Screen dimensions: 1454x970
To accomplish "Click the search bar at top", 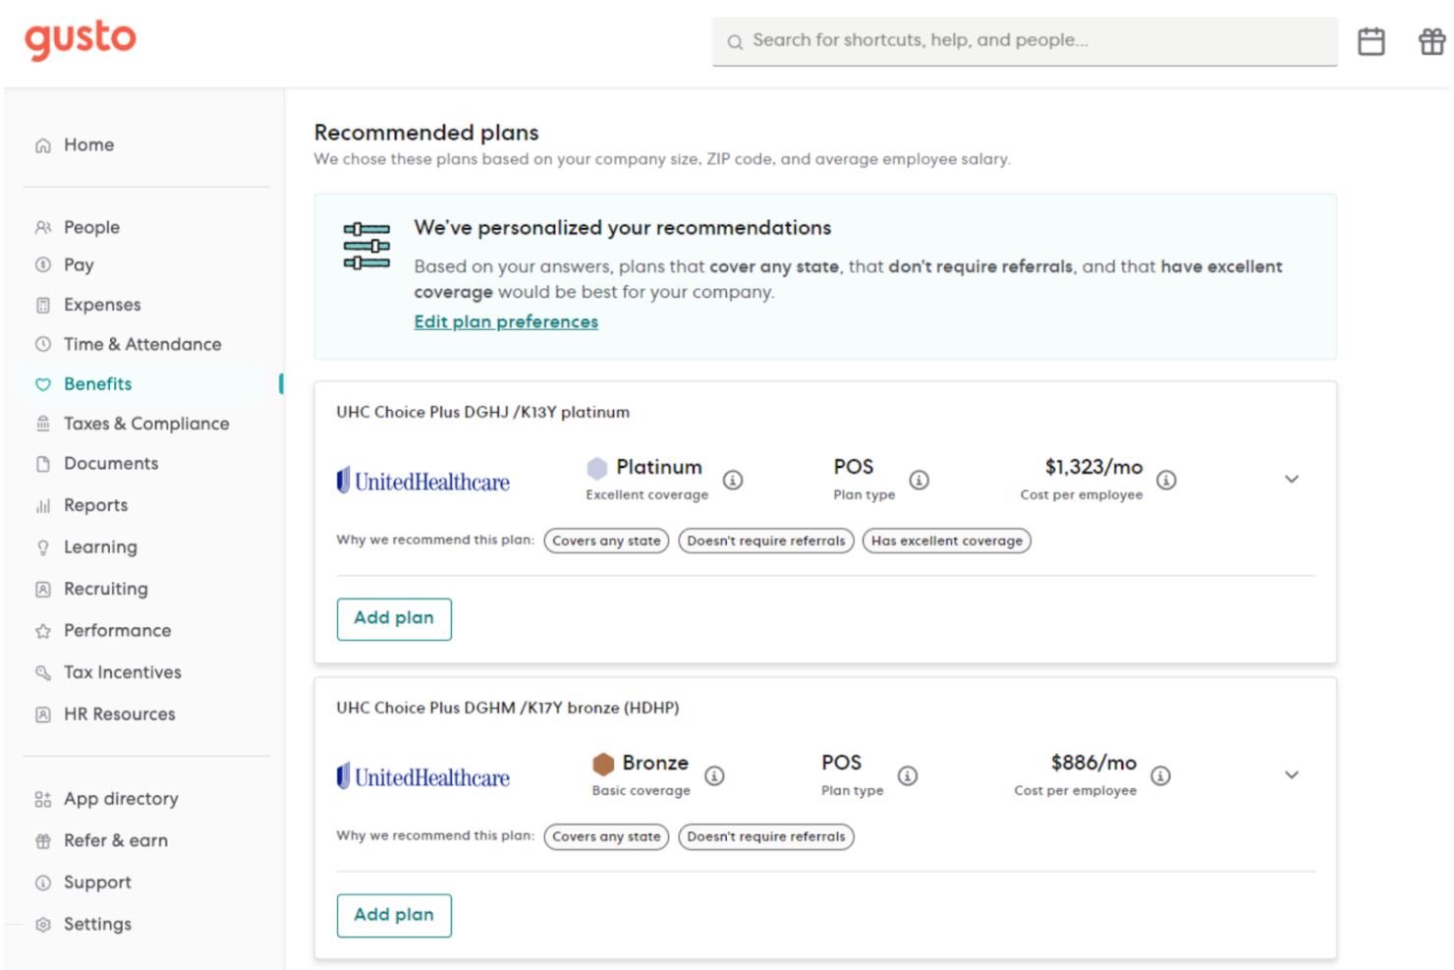I will 1024,41.
